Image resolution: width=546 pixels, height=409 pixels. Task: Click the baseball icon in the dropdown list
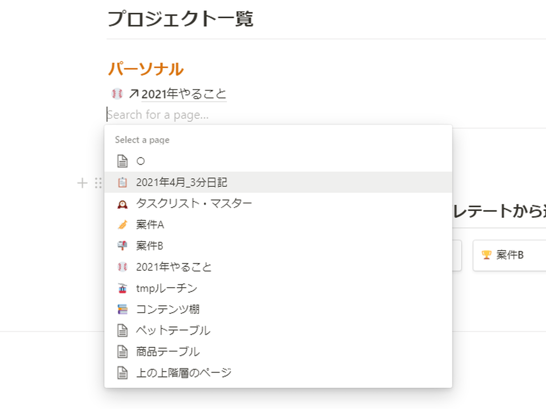pyautogui.click(x=121, y=267)
